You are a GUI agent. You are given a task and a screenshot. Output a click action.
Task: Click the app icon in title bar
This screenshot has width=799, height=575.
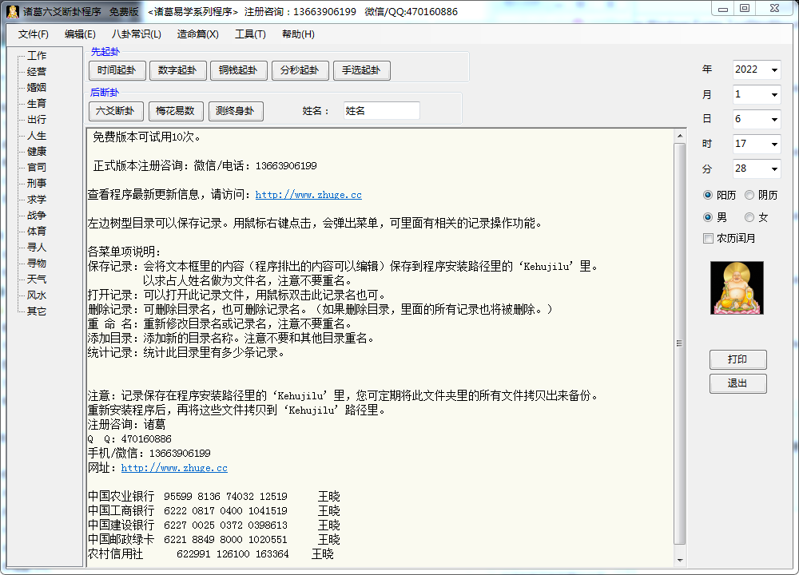pyautogui.click(x=13, y=11)
